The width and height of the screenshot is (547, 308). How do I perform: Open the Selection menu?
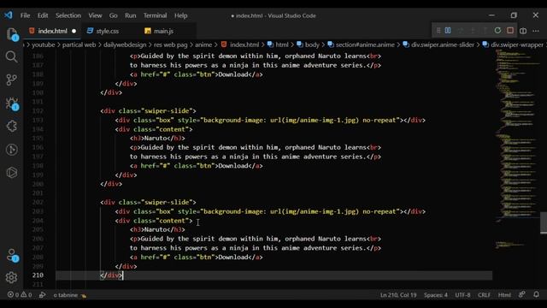coord(68,15)
